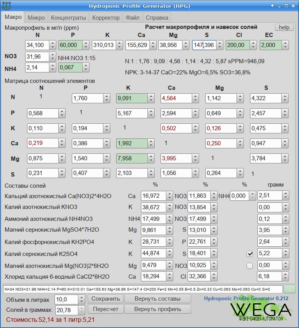Click the help button
299x328 pixels.
284,27
